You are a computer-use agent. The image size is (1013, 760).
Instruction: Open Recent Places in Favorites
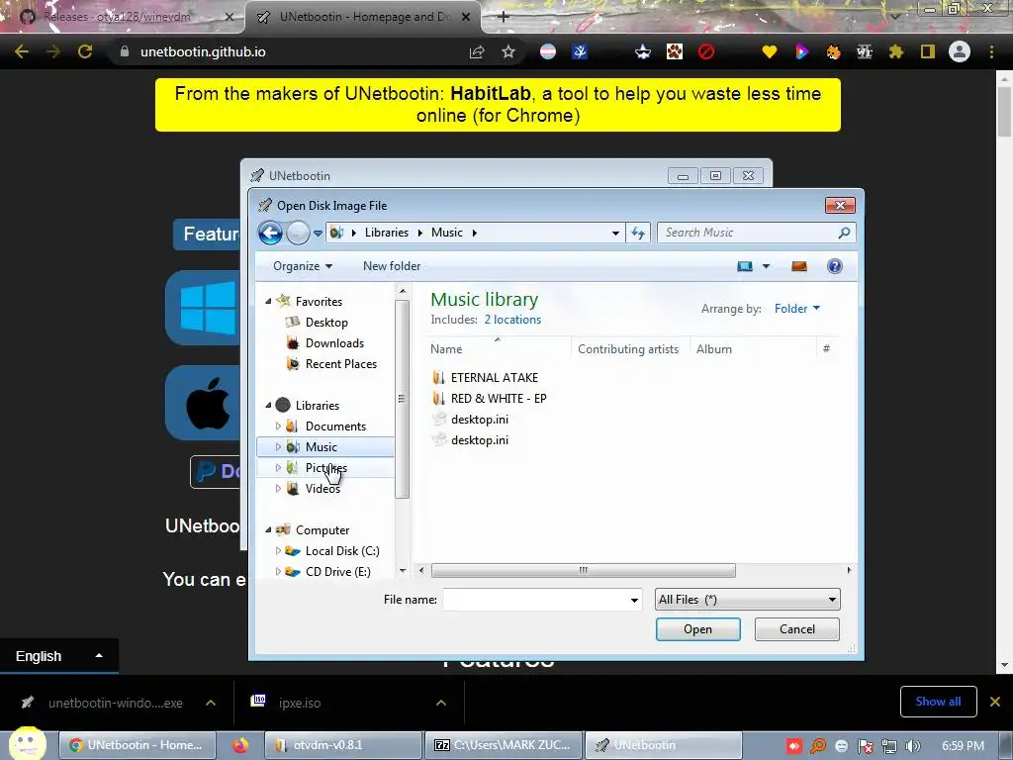(340, 364)
